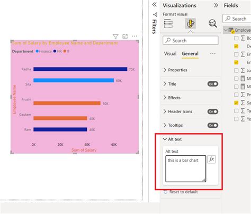Click the 'Format visual' heading text

pos(175,14)
